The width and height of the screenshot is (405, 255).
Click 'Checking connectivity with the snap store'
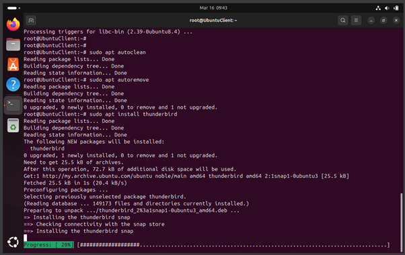click(x=100, y=224)
